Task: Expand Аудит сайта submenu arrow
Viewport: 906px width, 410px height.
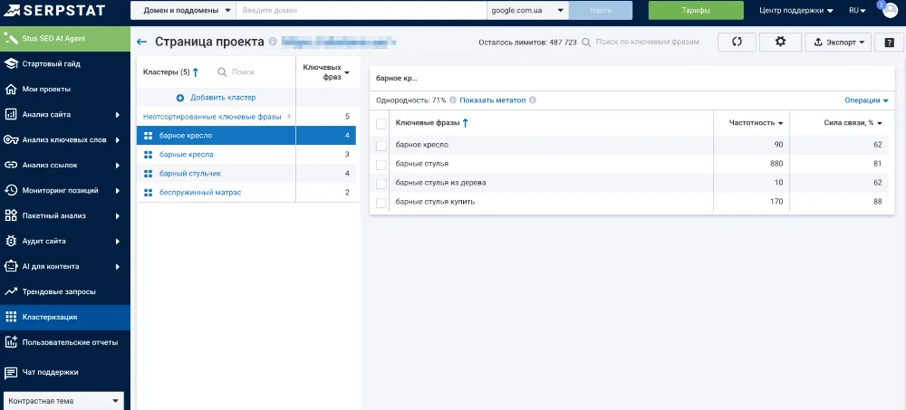Action: 117,242
